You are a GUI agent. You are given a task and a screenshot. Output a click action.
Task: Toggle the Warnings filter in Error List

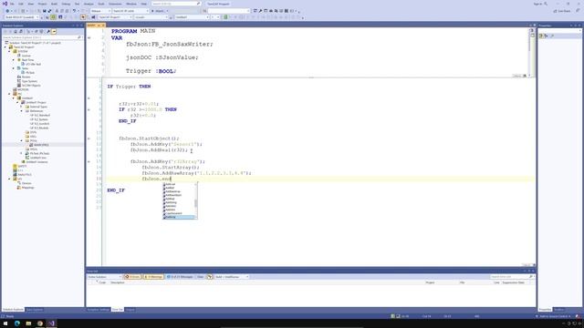tap(153, 277)
